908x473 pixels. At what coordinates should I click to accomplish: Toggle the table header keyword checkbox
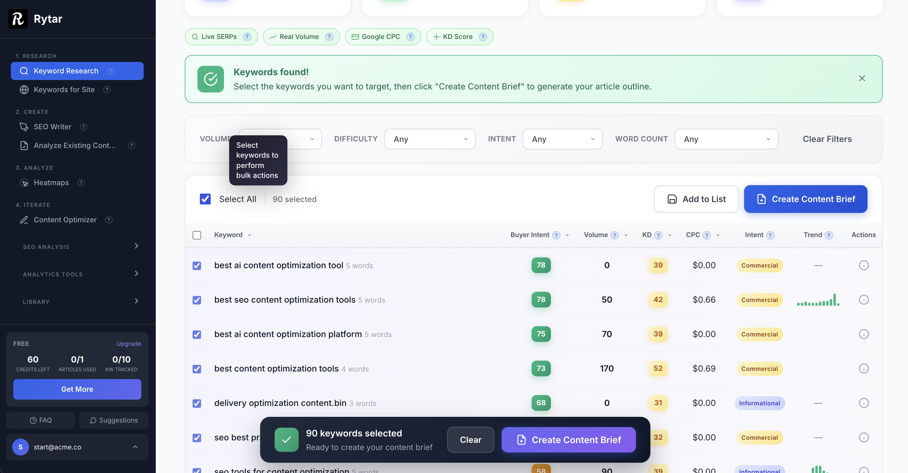(x=197, y=235)
